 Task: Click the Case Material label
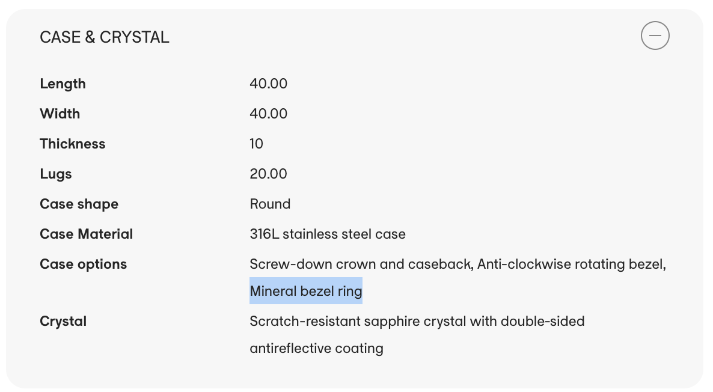(86, 234)
